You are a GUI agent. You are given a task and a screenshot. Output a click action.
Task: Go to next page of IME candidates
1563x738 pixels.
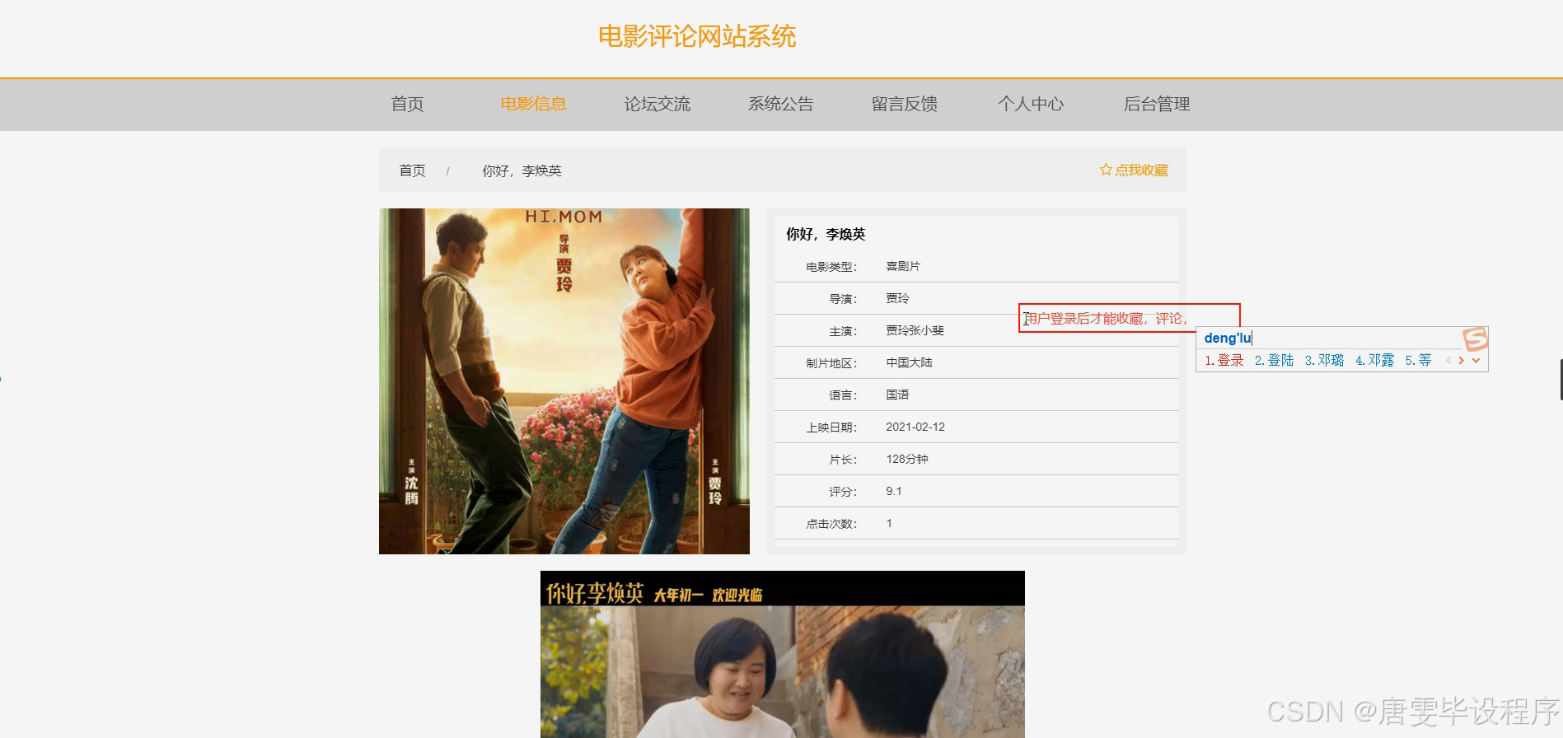tap(1461, 361)
